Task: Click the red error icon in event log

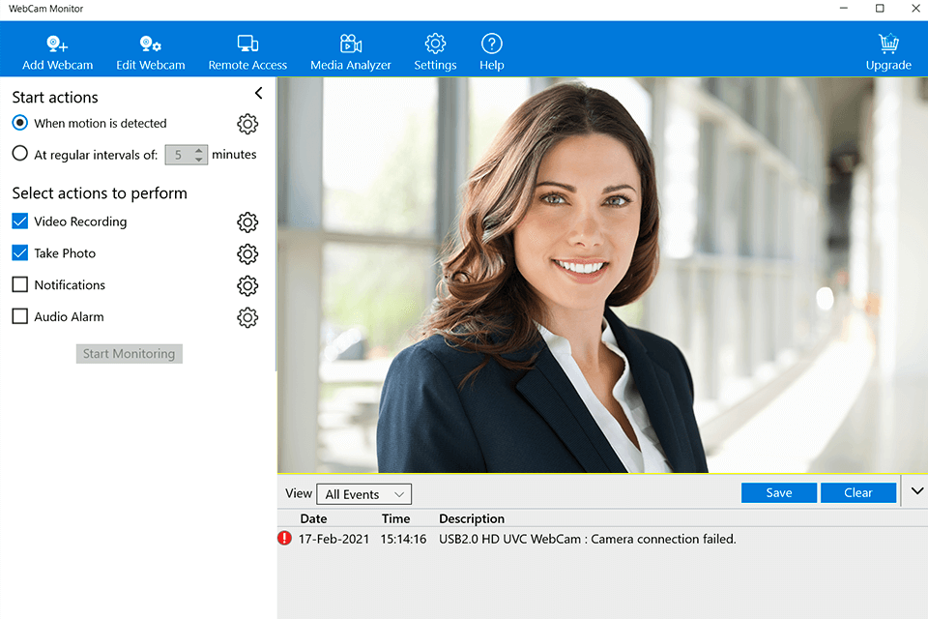Action: tap(284, 538)
